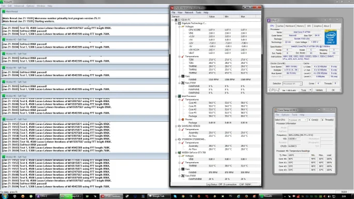Viewport: 354px width, 199px height.
Task: Click the ELYSIUM-PC computer icon in HWMonitor tree
Action: [176, 20]
